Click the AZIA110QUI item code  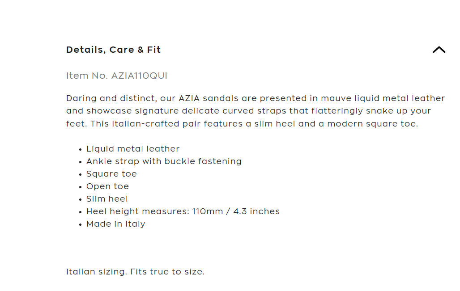point(139,76)
